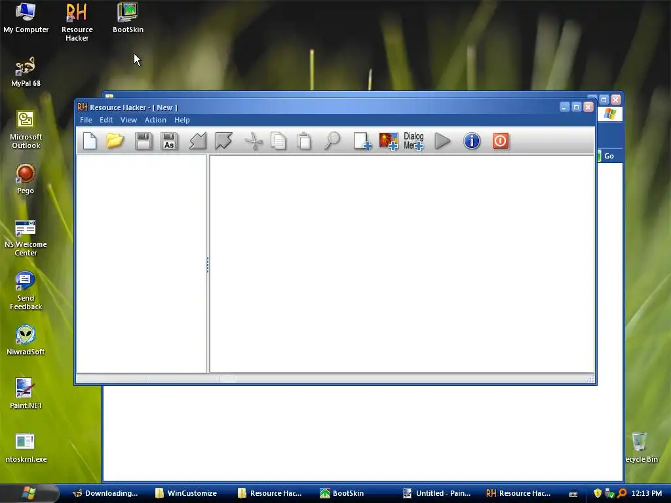Click the pane splitter grip handle
Viewport: 671px width, 503px height.
(x=208, y=265)
